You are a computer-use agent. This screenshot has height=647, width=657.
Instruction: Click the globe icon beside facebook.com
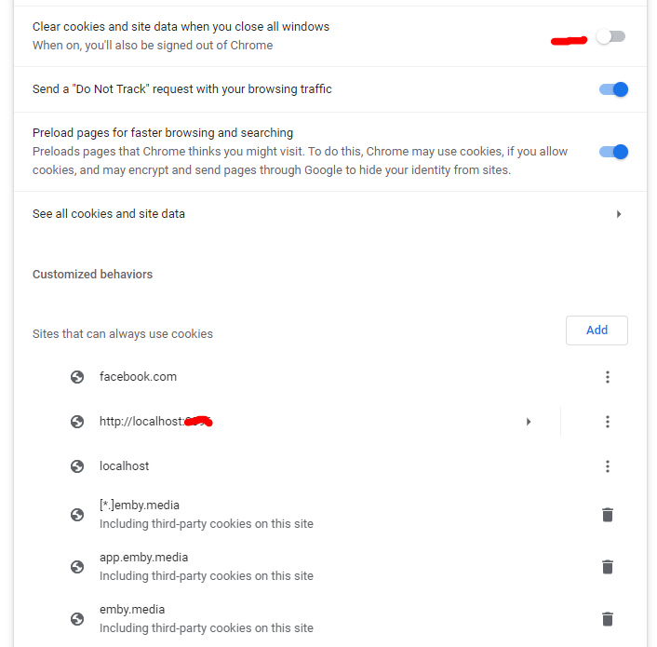[77, 377]
